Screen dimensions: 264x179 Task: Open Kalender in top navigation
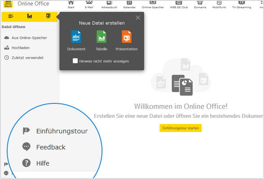tap(129, 4)
